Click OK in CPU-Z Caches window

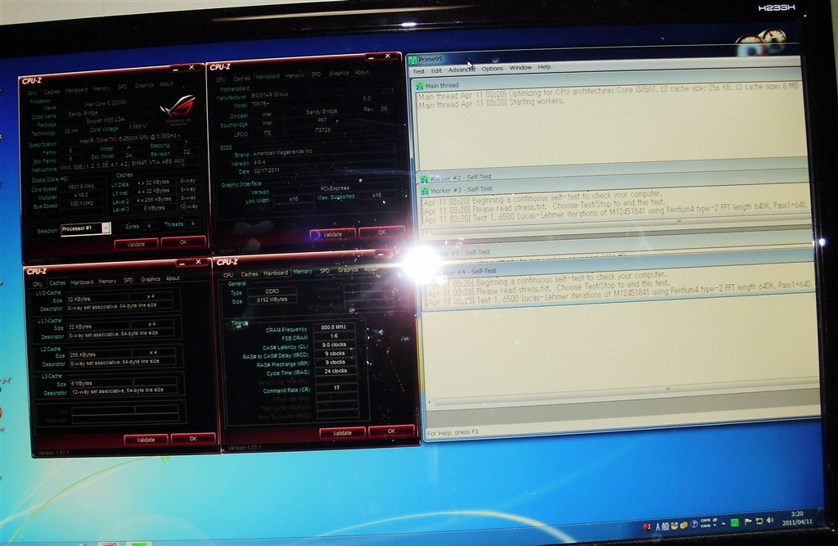(193, 439)
